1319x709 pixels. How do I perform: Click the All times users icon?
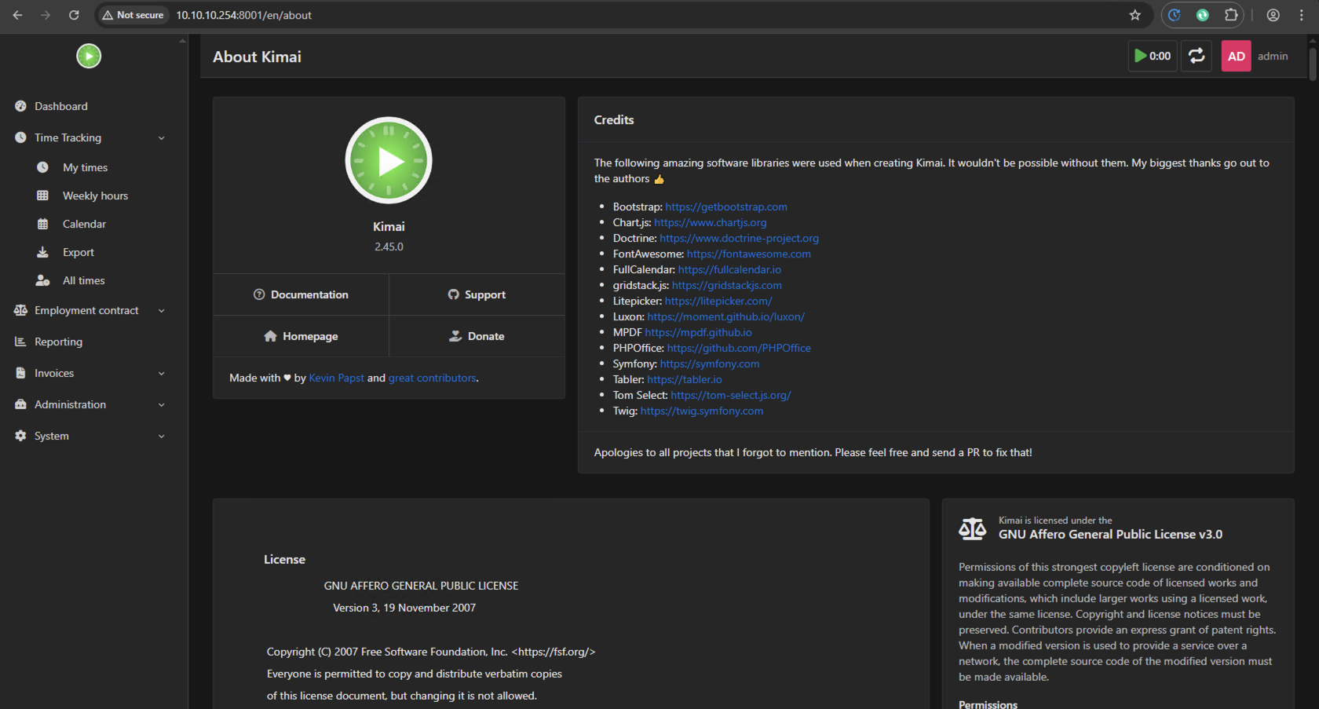pos(42,280)
